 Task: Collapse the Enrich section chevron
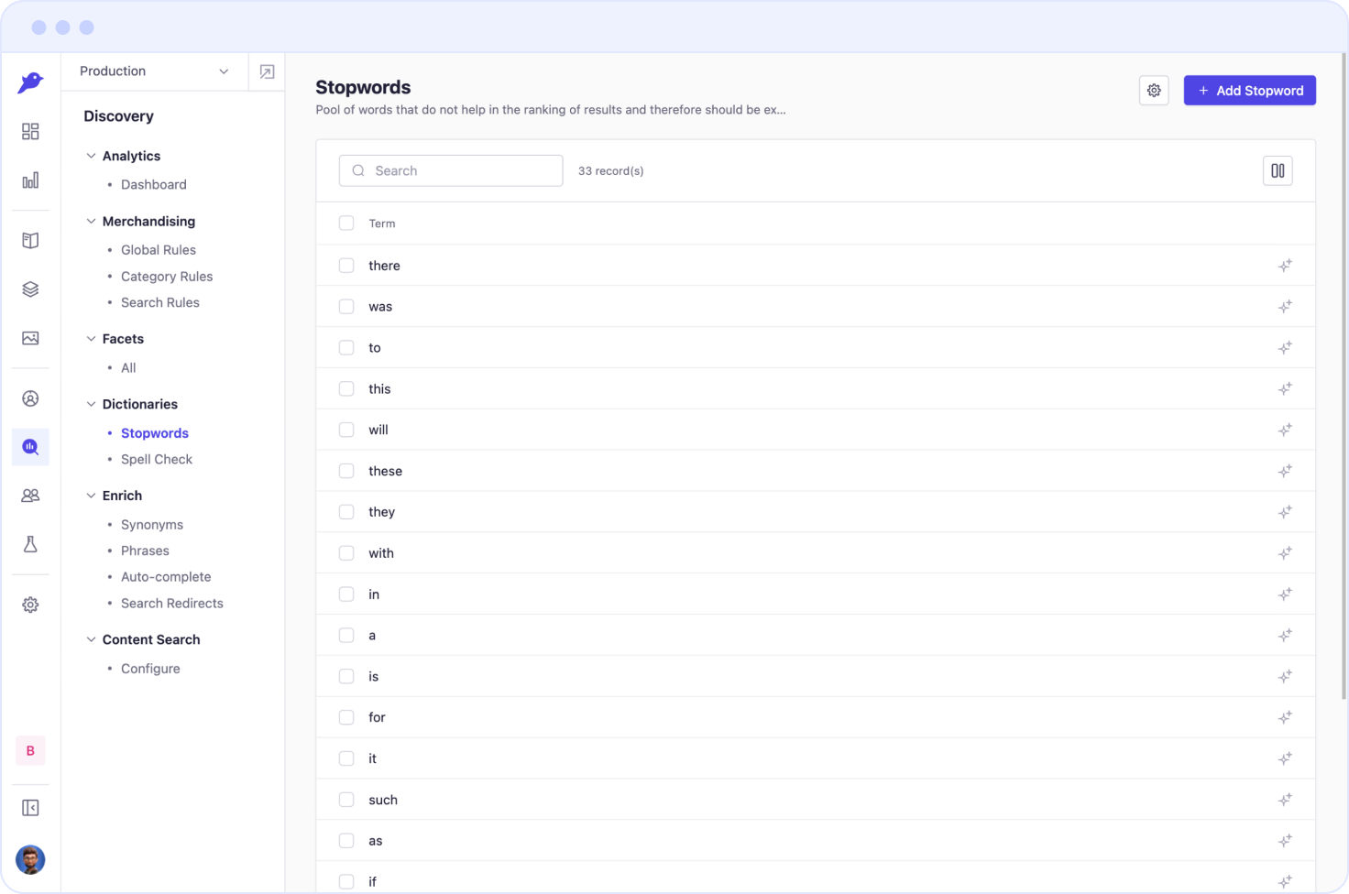click(x=91, y=496)
